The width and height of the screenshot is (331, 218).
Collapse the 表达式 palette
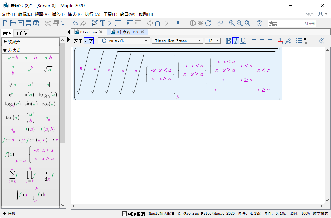click(x=5, y=51)
